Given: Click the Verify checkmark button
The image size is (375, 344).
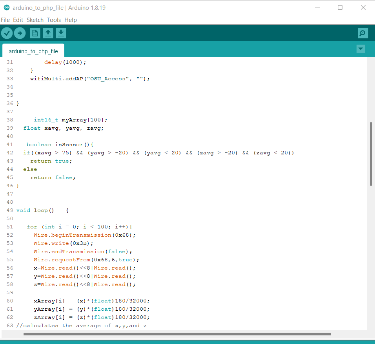Looking at the screenshot, I should pyautogui.click(x=7, y=33).
